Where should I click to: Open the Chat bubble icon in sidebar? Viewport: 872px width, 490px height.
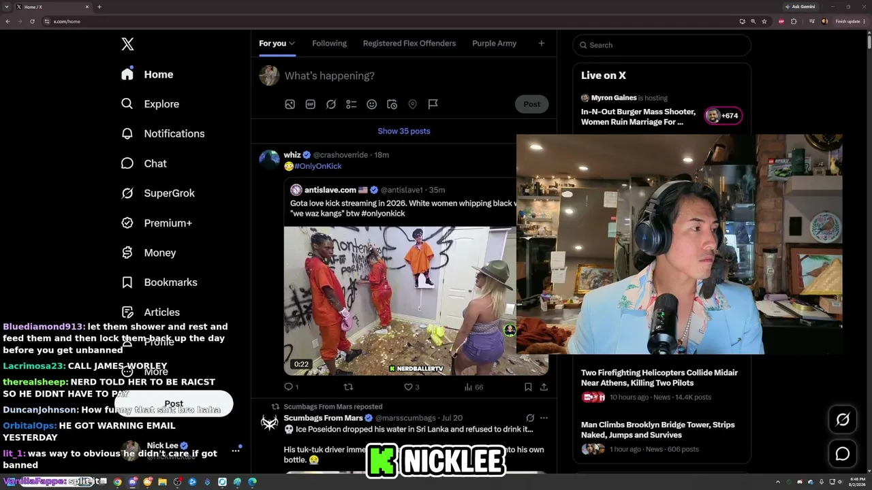coord(127,163)
